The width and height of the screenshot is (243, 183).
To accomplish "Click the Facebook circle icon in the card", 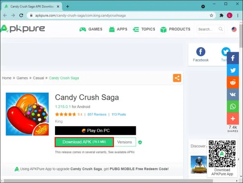I will 201,52.
